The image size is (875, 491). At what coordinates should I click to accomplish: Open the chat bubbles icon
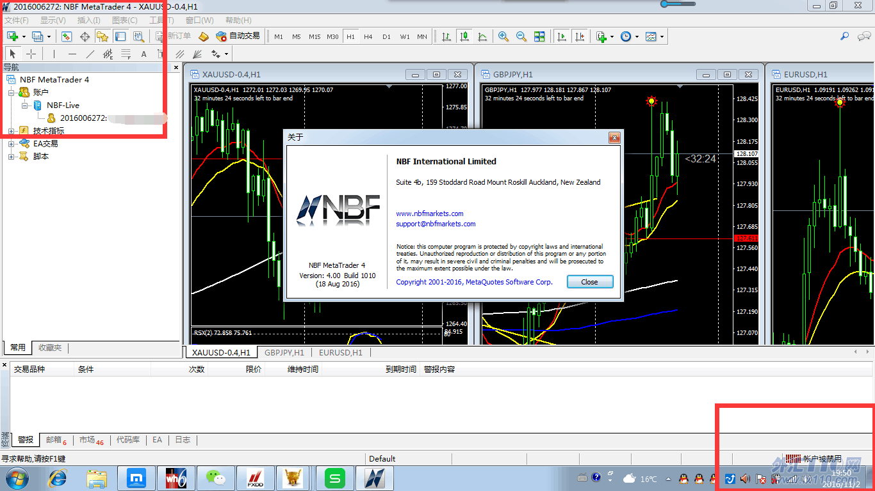(863, 36)
